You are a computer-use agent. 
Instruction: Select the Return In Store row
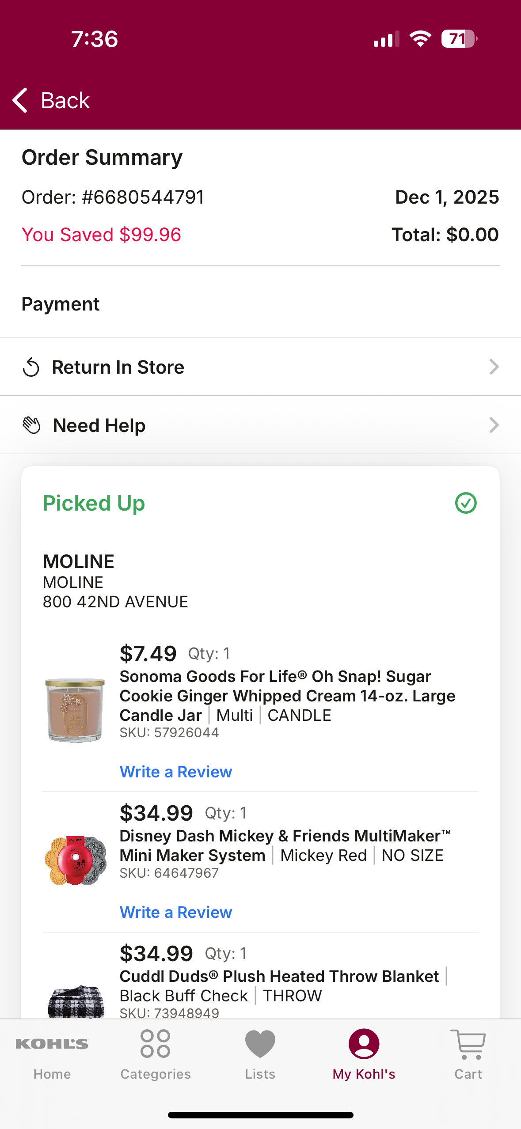(260, 367)
